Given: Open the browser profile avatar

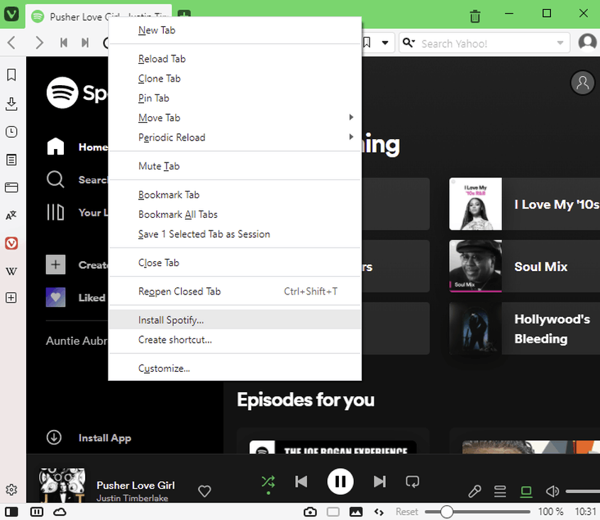Looking at the screenshot, I should click(x=587, y=43).
